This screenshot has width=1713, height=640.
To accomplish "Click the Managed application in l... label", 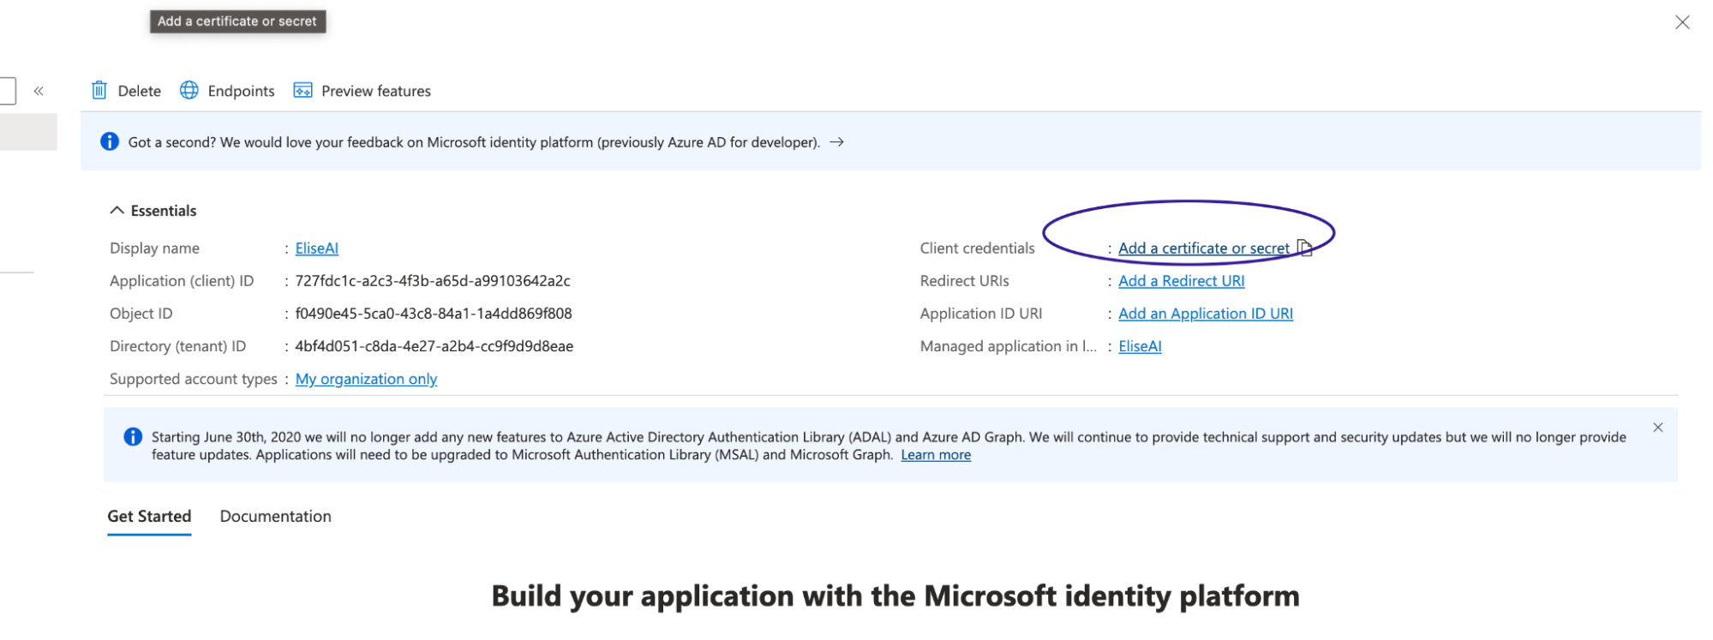I will pyautogui.click(x=1009, y=346).
